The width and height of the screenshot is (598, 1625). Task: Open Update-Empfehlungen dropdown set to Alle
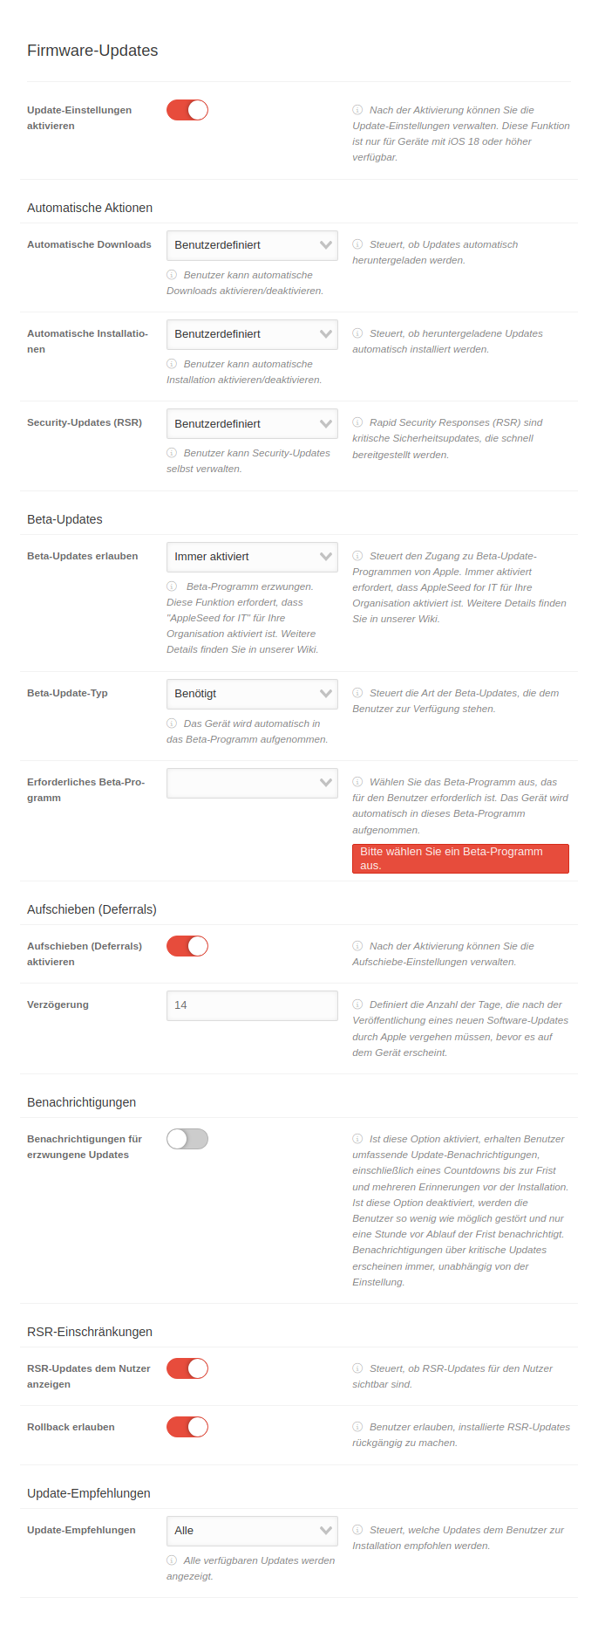tap(252, 1531)
